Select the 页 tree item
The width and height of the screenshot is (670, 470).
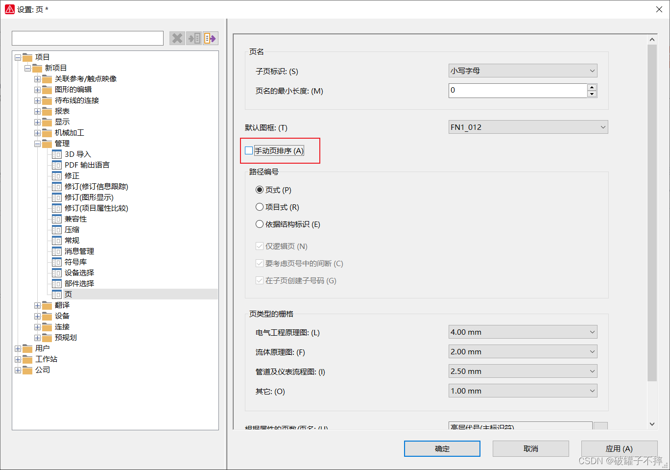(68, 295)
